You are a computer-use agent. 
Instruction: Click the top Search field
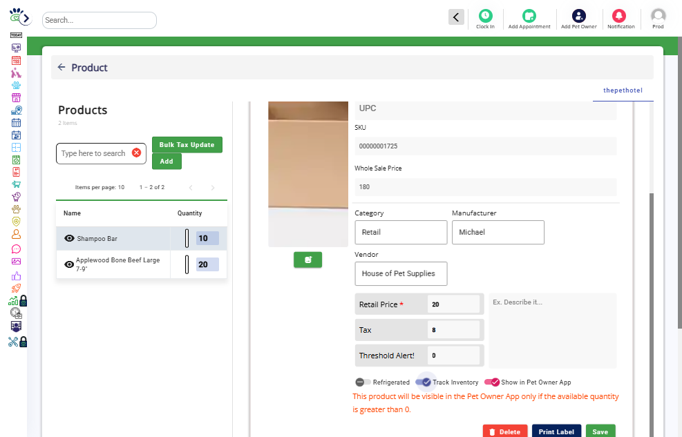click(x=100, y=20)
